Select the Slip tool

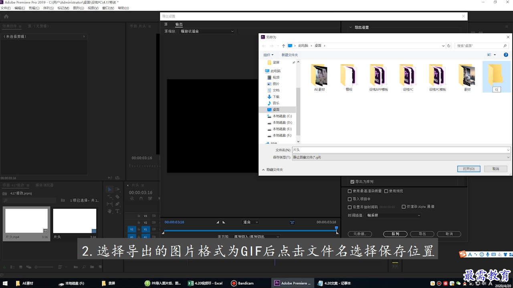click(x=109, y=204)
